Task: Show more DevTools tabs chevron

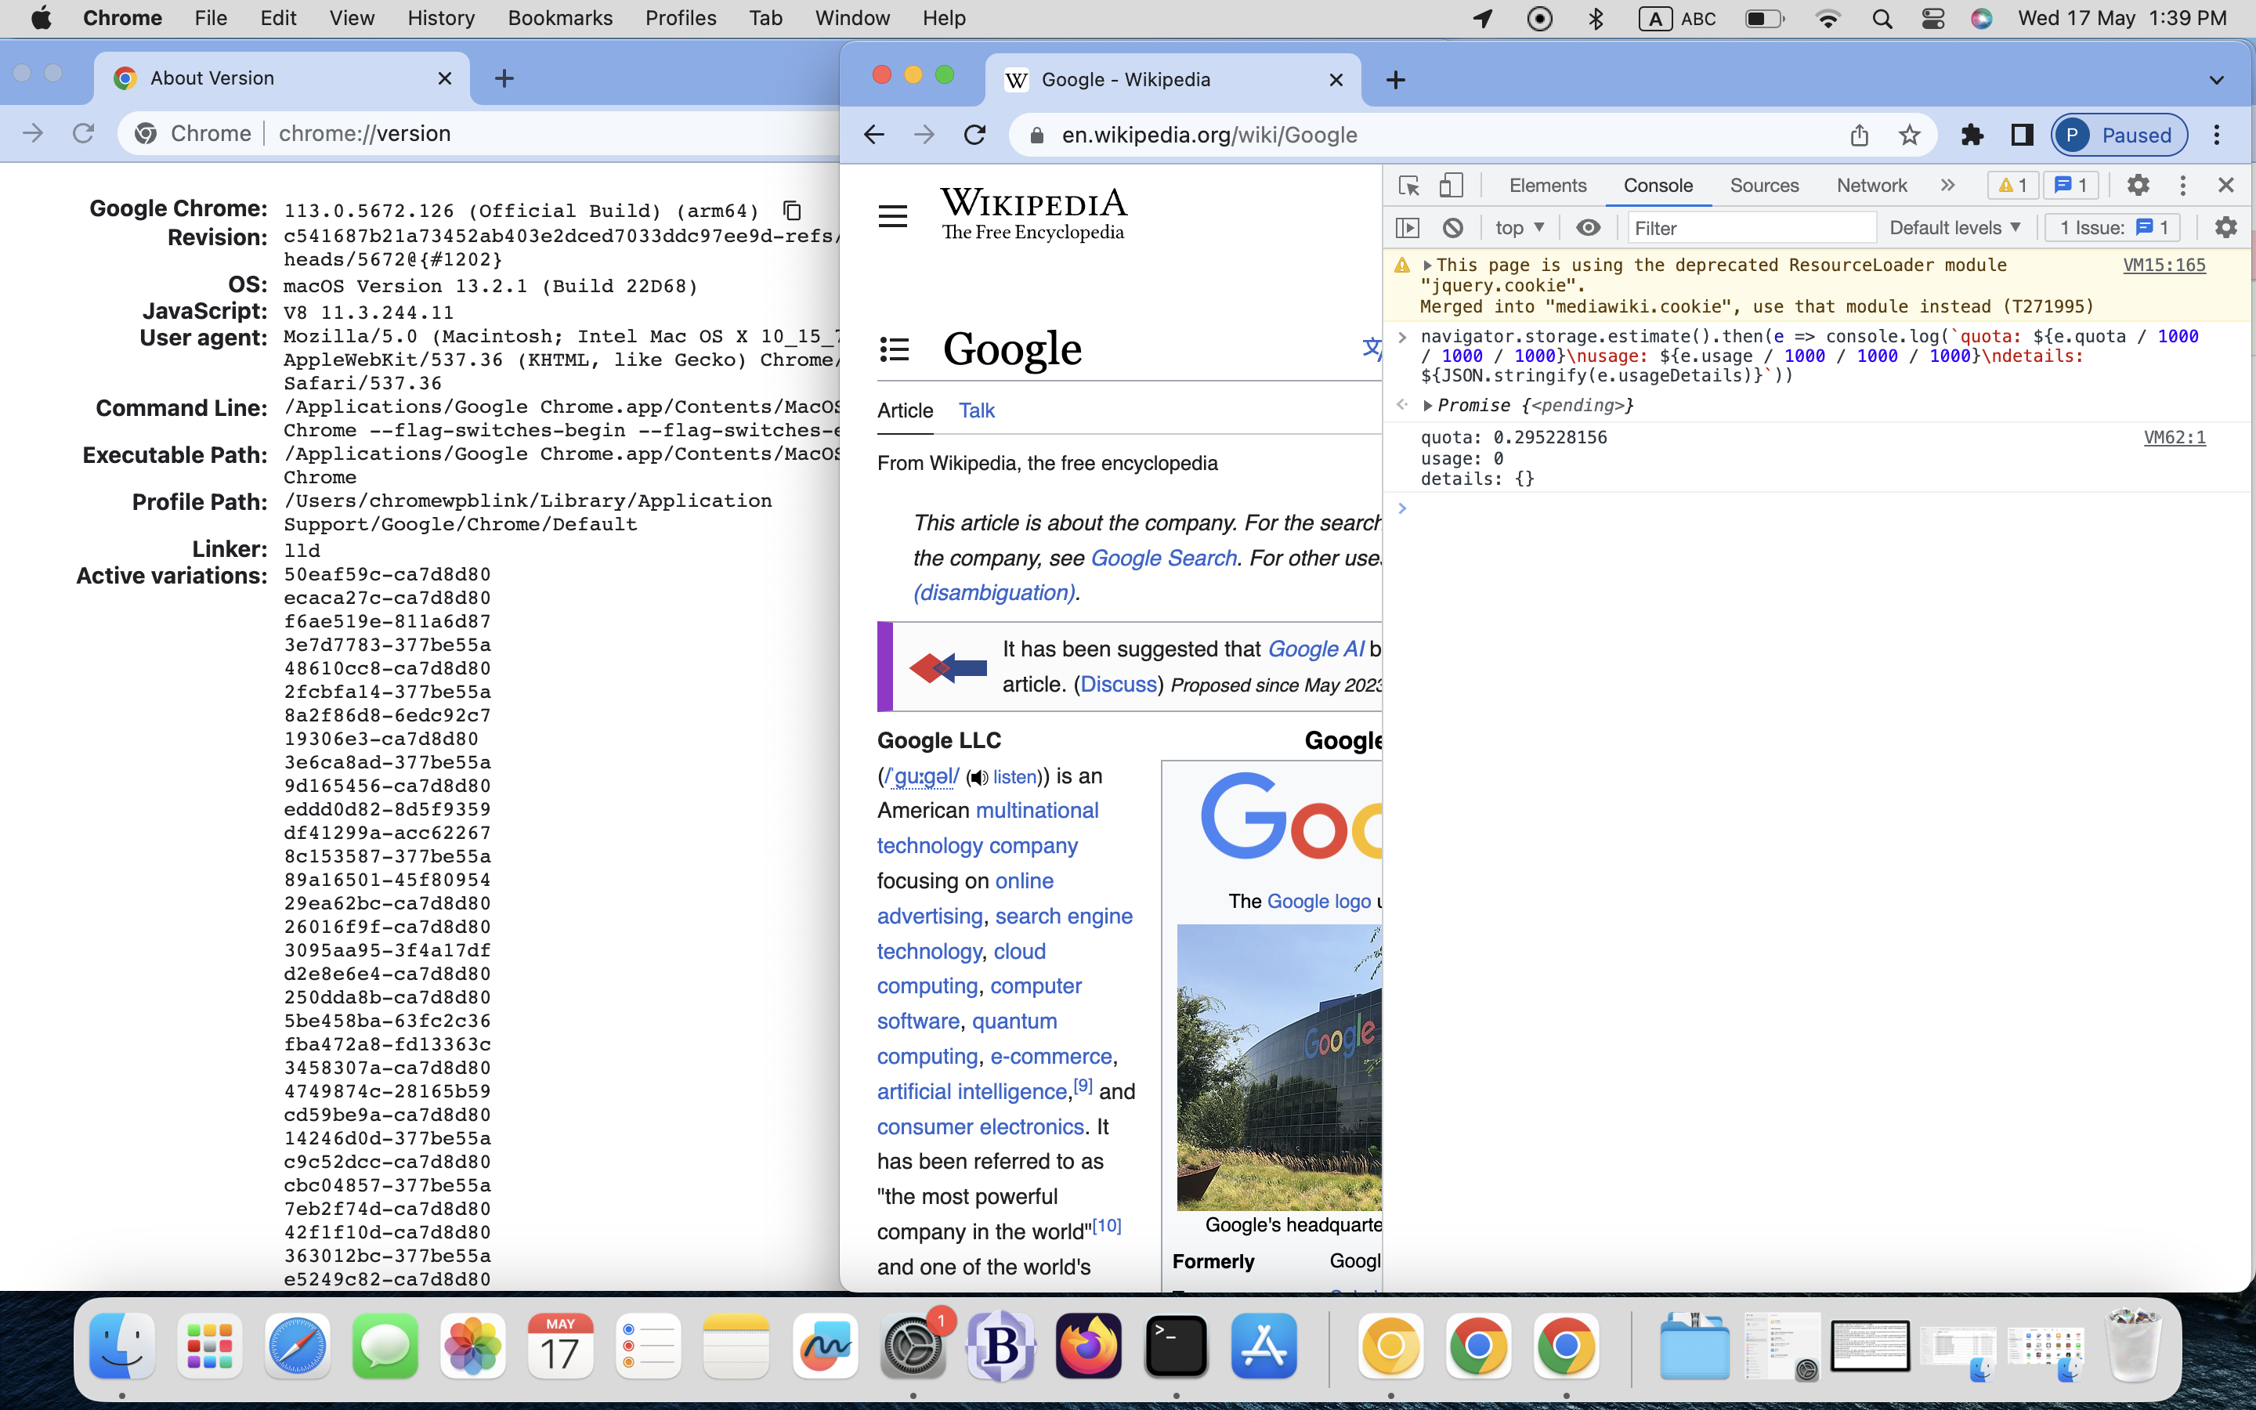Action: coord(1947,186)
